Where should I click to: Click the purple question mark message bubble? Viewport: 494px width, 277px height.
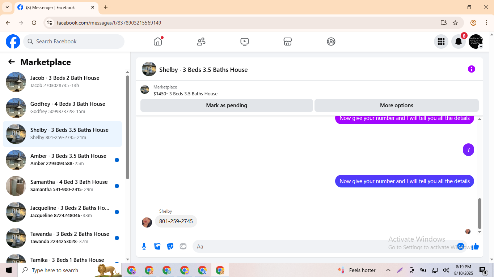click(468, 150)
